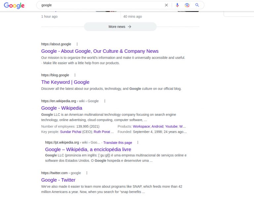Click the Sundar Pichai link

pos(70,132)
